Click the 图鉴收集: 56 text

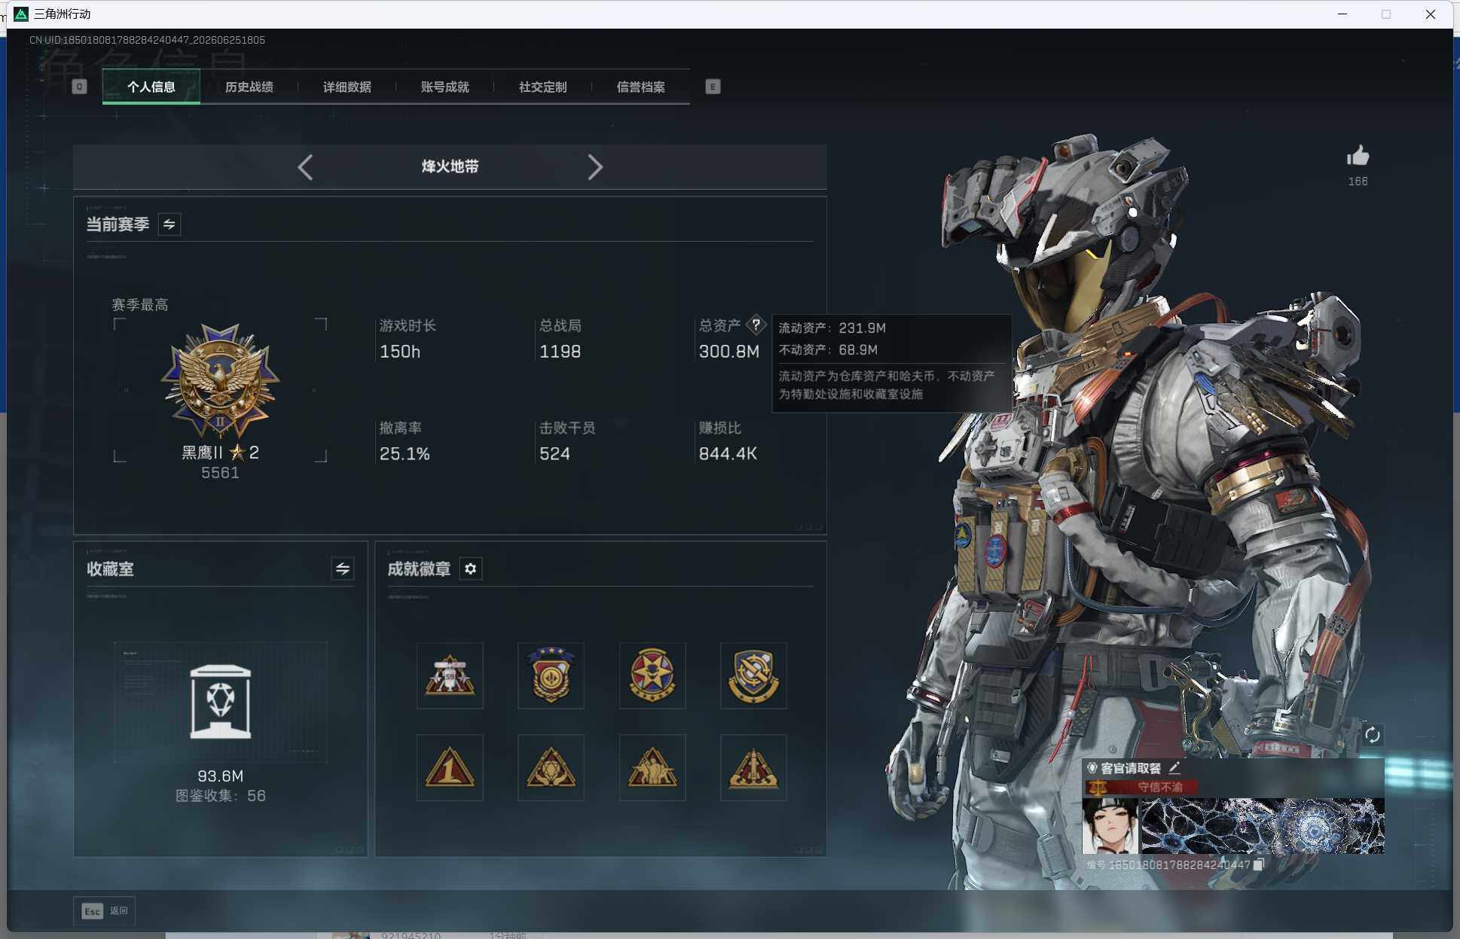click(221, 796)
